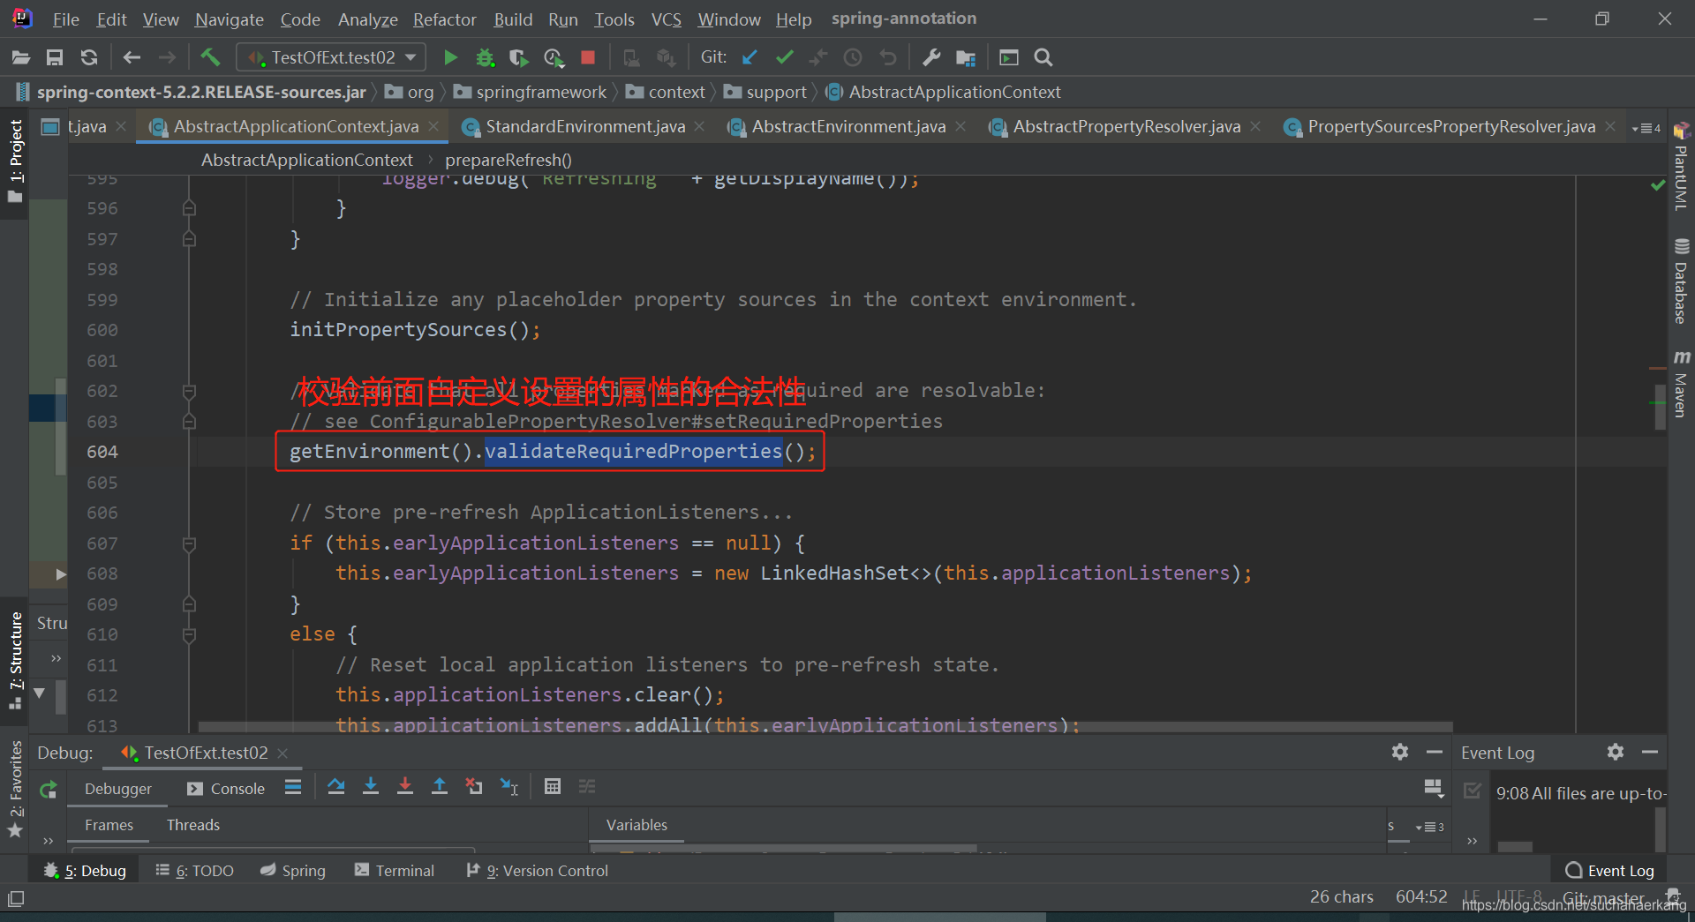This screenshot has height=922, width=1695.
Task: Open the Spring tool window
Action: [293, 871]
